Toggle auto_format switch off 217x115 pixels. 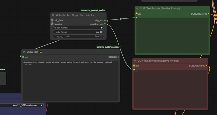click(101, 32)
